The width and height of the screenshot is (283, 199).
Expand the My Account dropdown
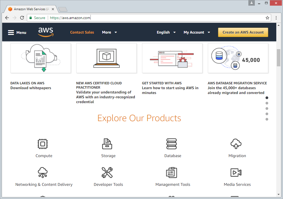[197, 32]
